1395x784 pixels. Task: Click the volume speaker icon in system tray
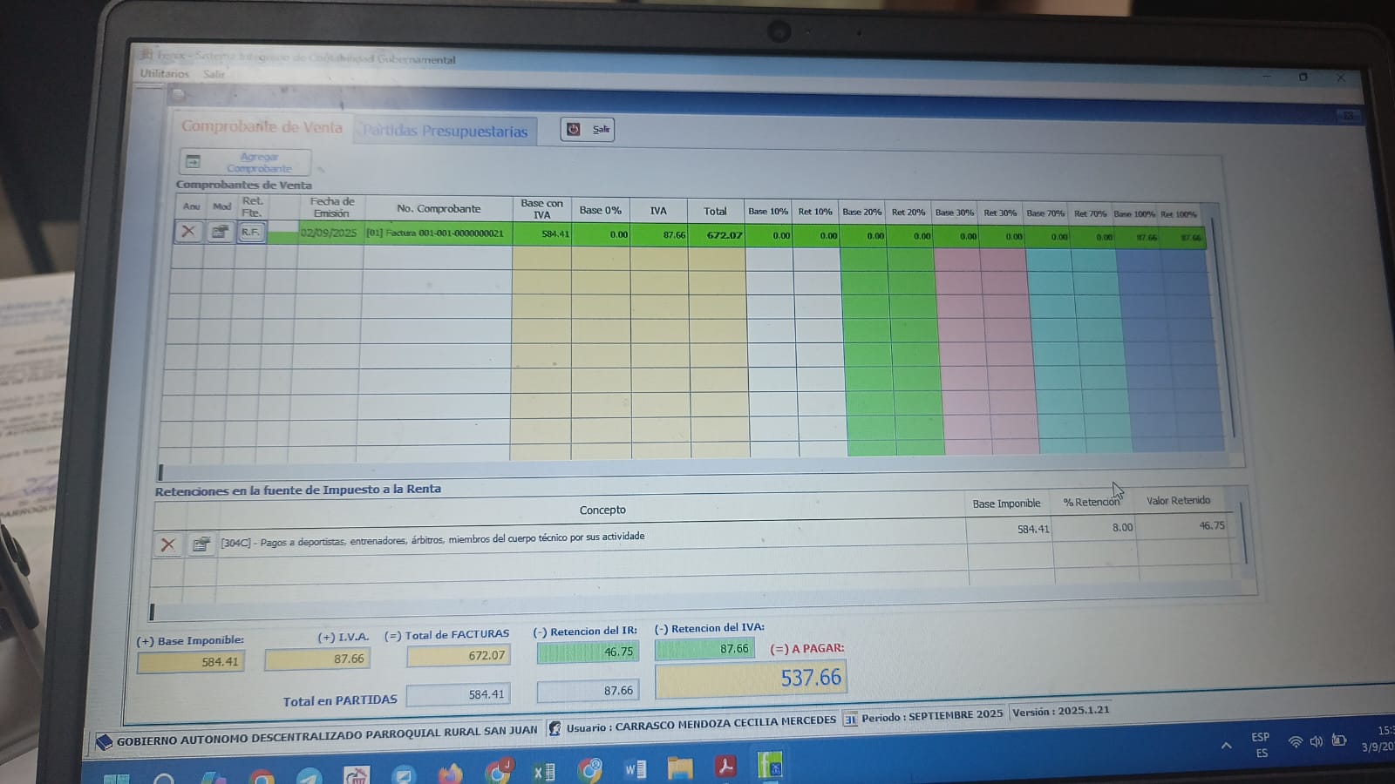(x=1317, y=741)
